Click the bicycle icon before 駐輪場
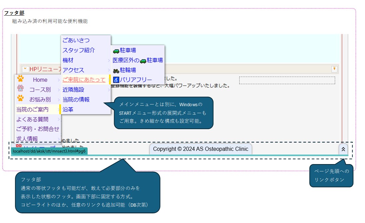 [x=116, y=71]
